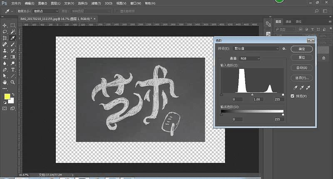The height and width of the screenshot is (179, 333).
Task: Pick the white point eyedropper in Levels
Action: (308, 88)
